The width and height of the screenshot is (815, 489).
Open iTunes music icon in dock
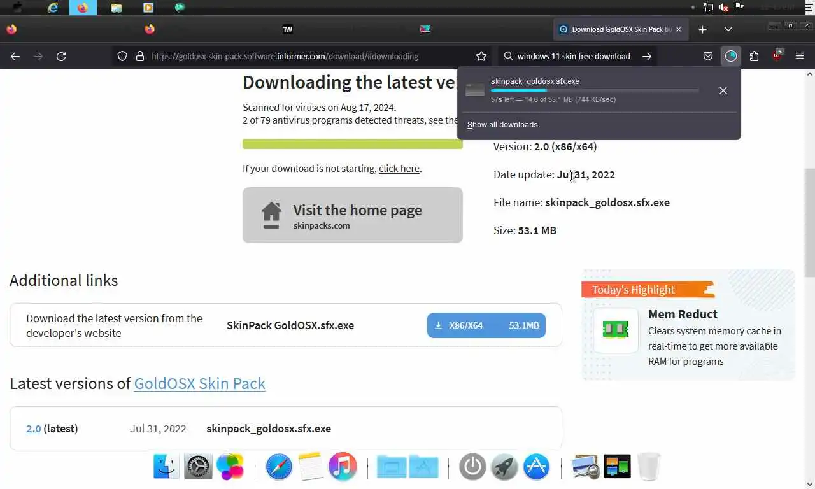(343, 467)
